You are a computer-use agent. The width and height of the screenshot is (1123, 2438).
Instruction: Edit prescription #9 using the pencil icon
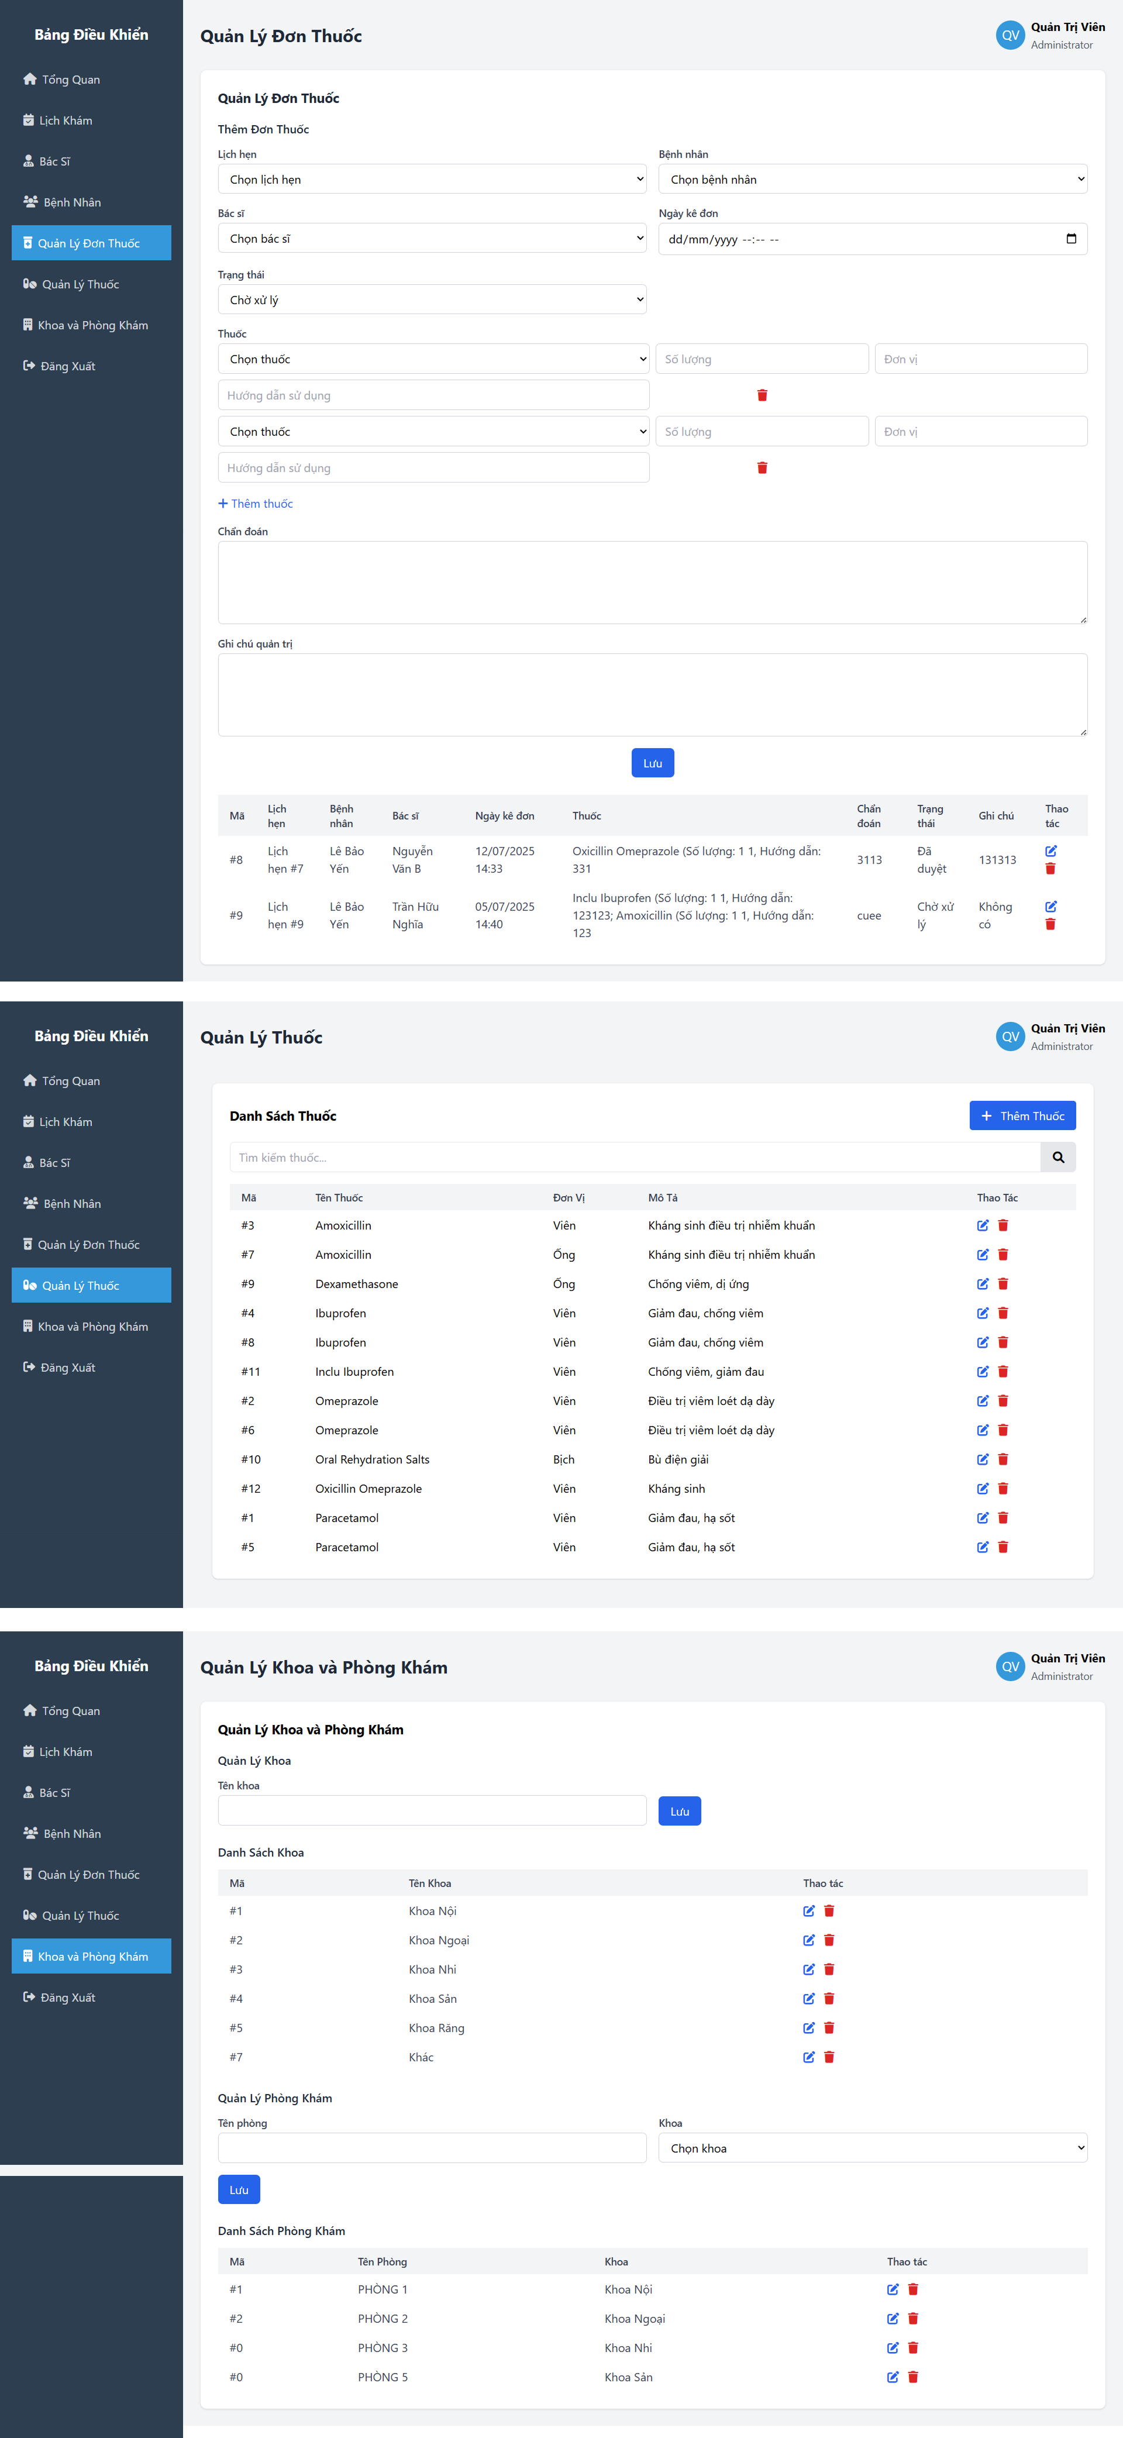[x=1050, y=905]
